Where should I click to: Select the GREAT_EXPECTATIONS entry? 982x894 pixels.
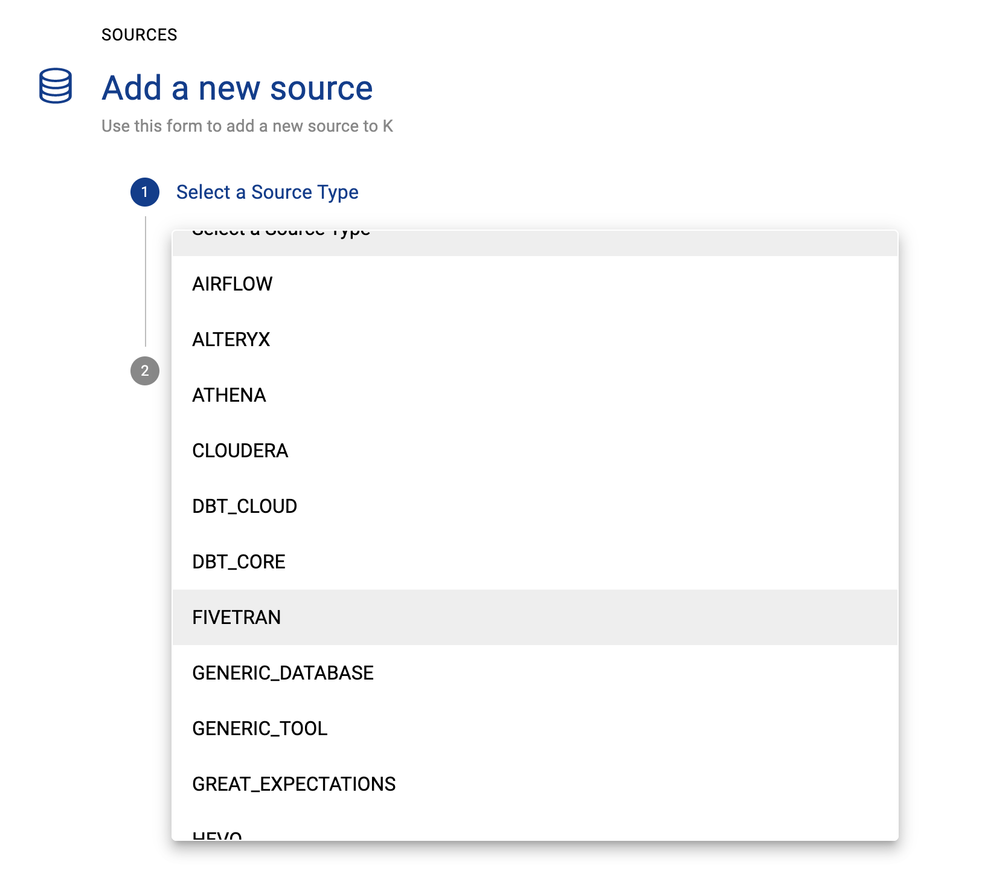point(294,784)
